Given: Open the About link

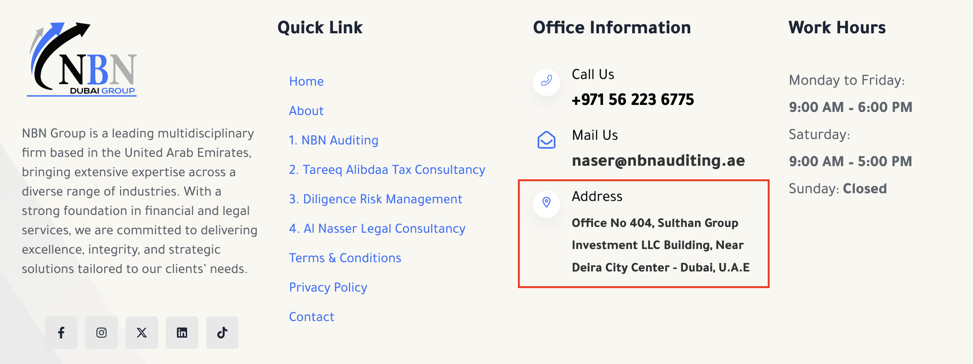Looking at the screenshot, I should point(306,111).
